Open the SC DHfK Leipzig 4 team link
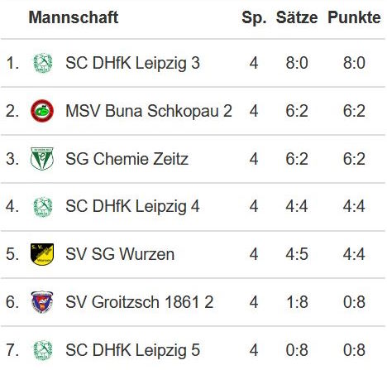Image resolution: width=387 pixels, height=370 pixels. pos(132,207)
